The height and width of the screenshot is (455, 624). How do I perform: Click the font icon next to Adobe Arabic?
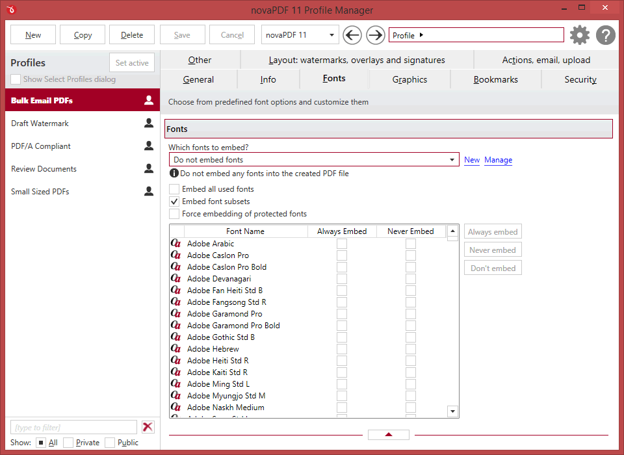point(176,243)
